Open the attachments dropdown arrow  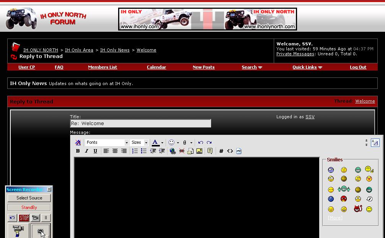tap(191, 143)
